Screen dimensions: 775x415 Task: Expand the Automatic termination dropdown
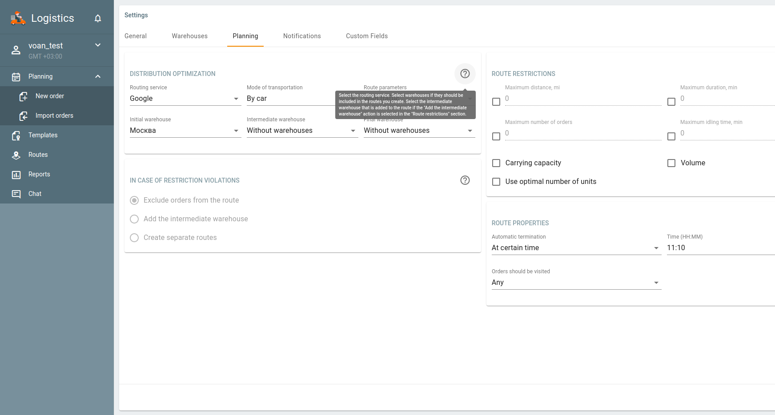click(576, 248)
